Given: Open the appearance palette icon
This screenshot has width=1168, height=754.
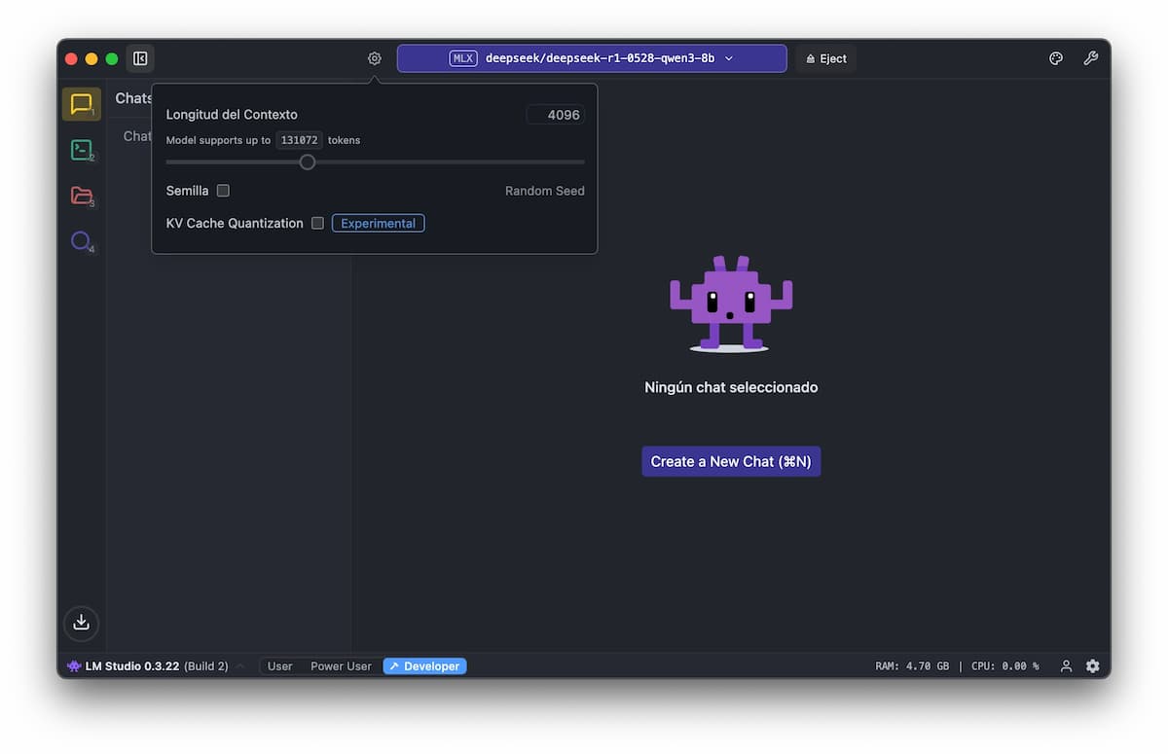Looking at the screenshot, I should pyautogui.click(x=1056, y=58).
